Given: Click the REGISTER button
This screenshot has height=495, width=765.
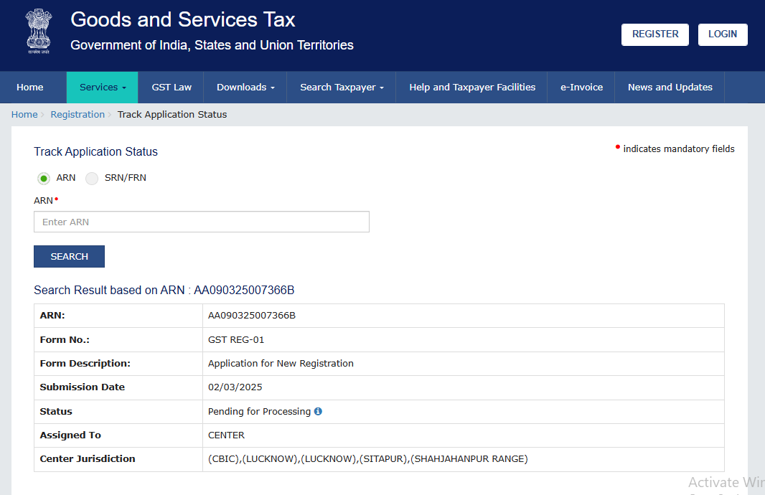Looking at the screenshot, I should pos(654,34).
